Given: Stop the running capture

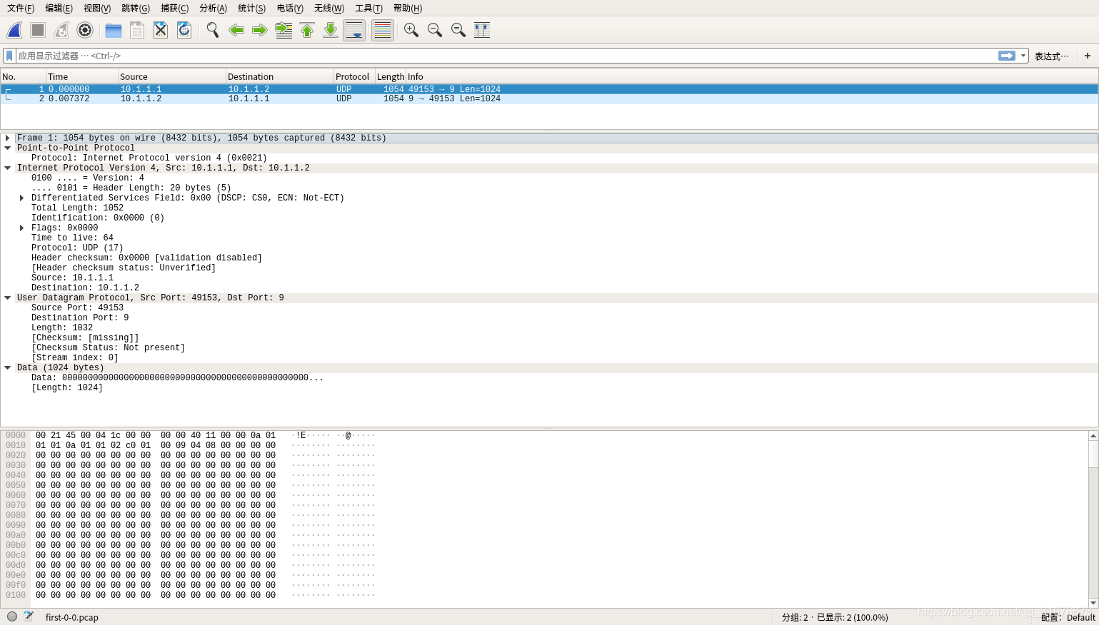Looking at the screenshot, I should [38, 30].
